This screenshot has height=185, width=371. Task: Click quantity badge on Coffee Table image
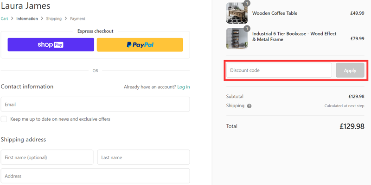(247, 3)
